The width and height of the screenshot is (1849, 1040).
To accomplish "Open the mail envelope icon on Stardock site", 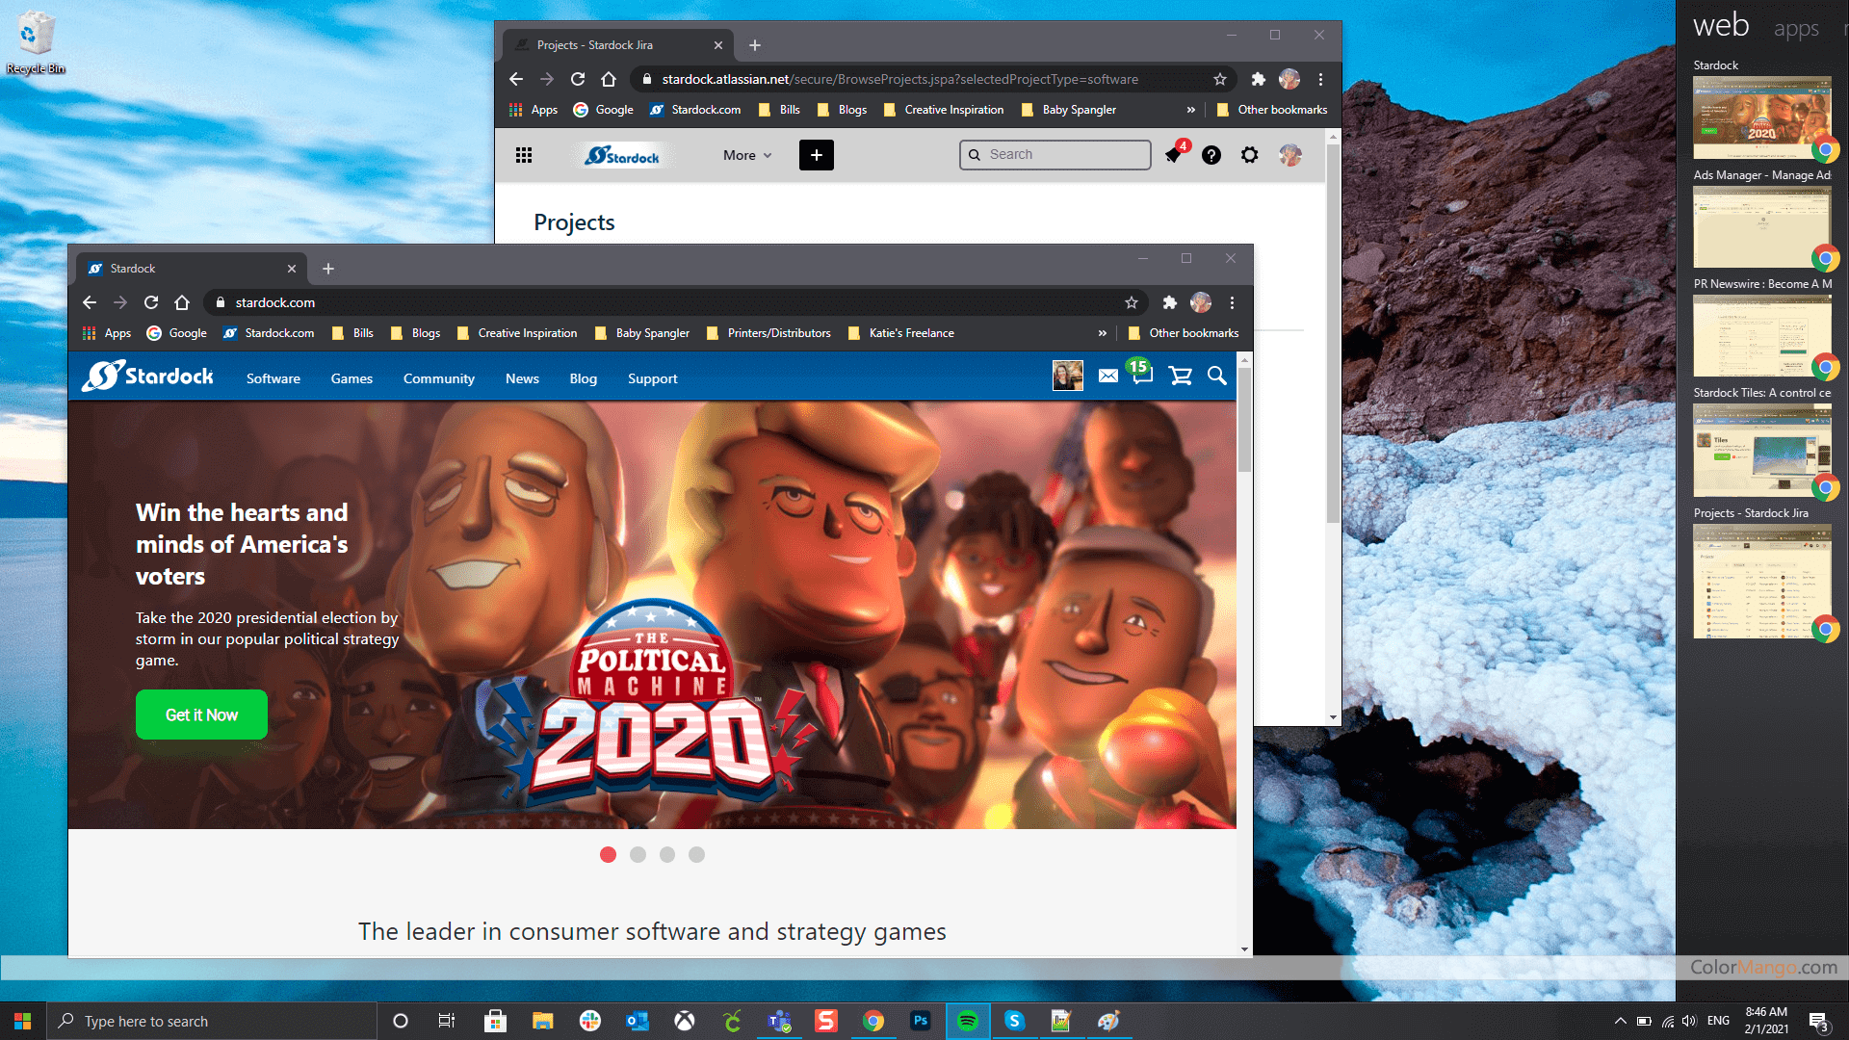I will (1108, 376).
